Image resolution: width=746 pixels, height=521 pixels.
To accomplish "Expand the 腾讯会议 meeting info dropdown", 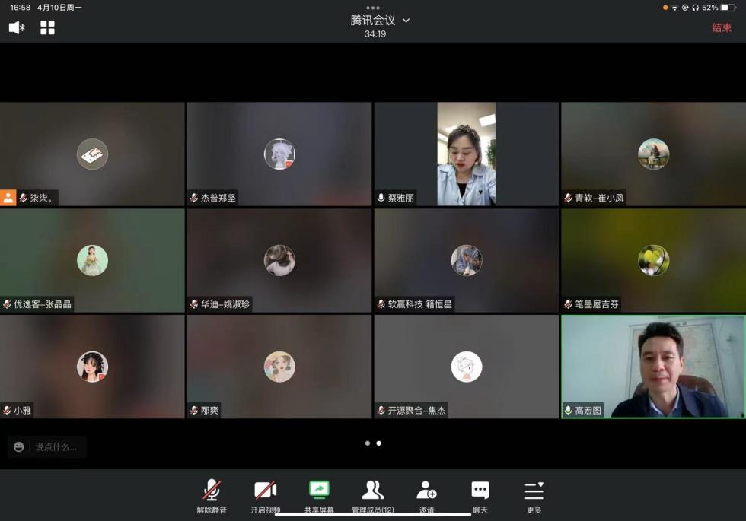I will click(406, 21).
